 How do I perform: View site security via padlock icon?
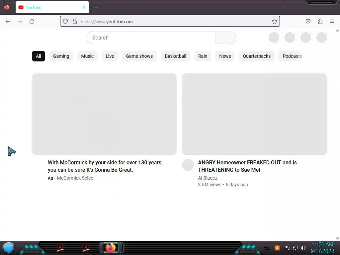click(x=75, y=21)
